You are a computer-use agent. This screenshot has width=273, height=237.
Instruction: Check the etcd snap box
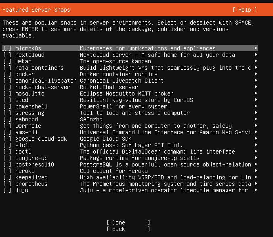pyautogui.click(x=7, y=100)
